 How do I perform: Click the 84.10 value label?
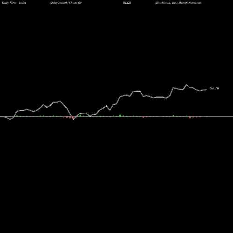(x=214, y=89)
